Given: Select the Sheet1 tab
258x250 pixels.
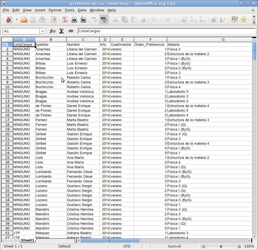Looking at the screenshot, I should coord(27,240).
